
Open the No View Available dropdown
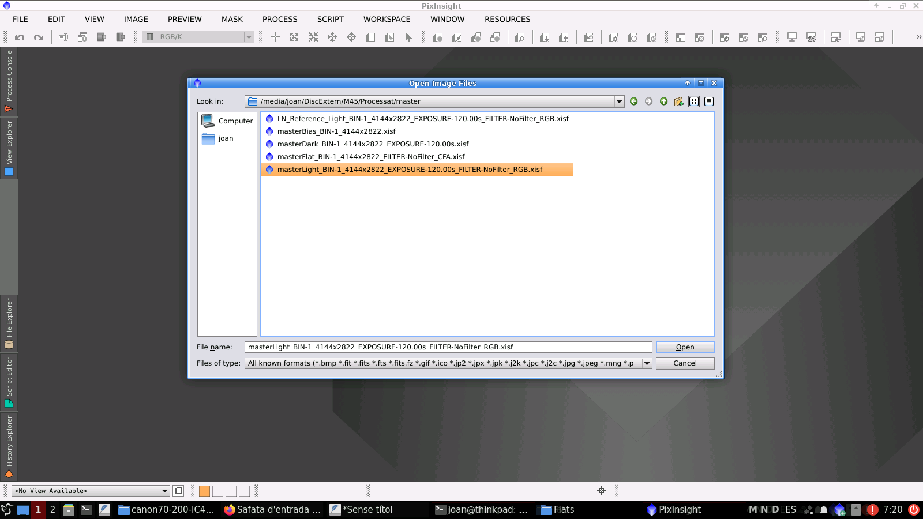click(x=164, y=491)
